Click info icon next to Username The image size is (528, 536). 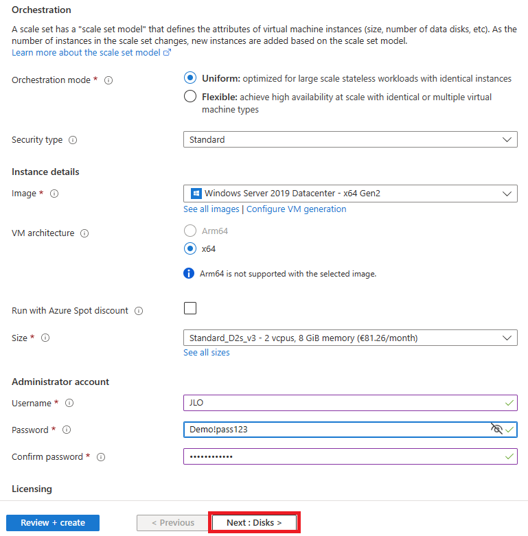pos(69,404)
